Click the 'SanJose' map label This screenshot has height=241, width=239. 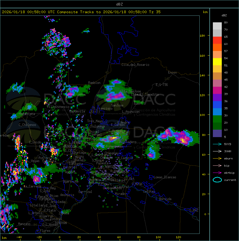pyautogui.click(x=117, y=105)
